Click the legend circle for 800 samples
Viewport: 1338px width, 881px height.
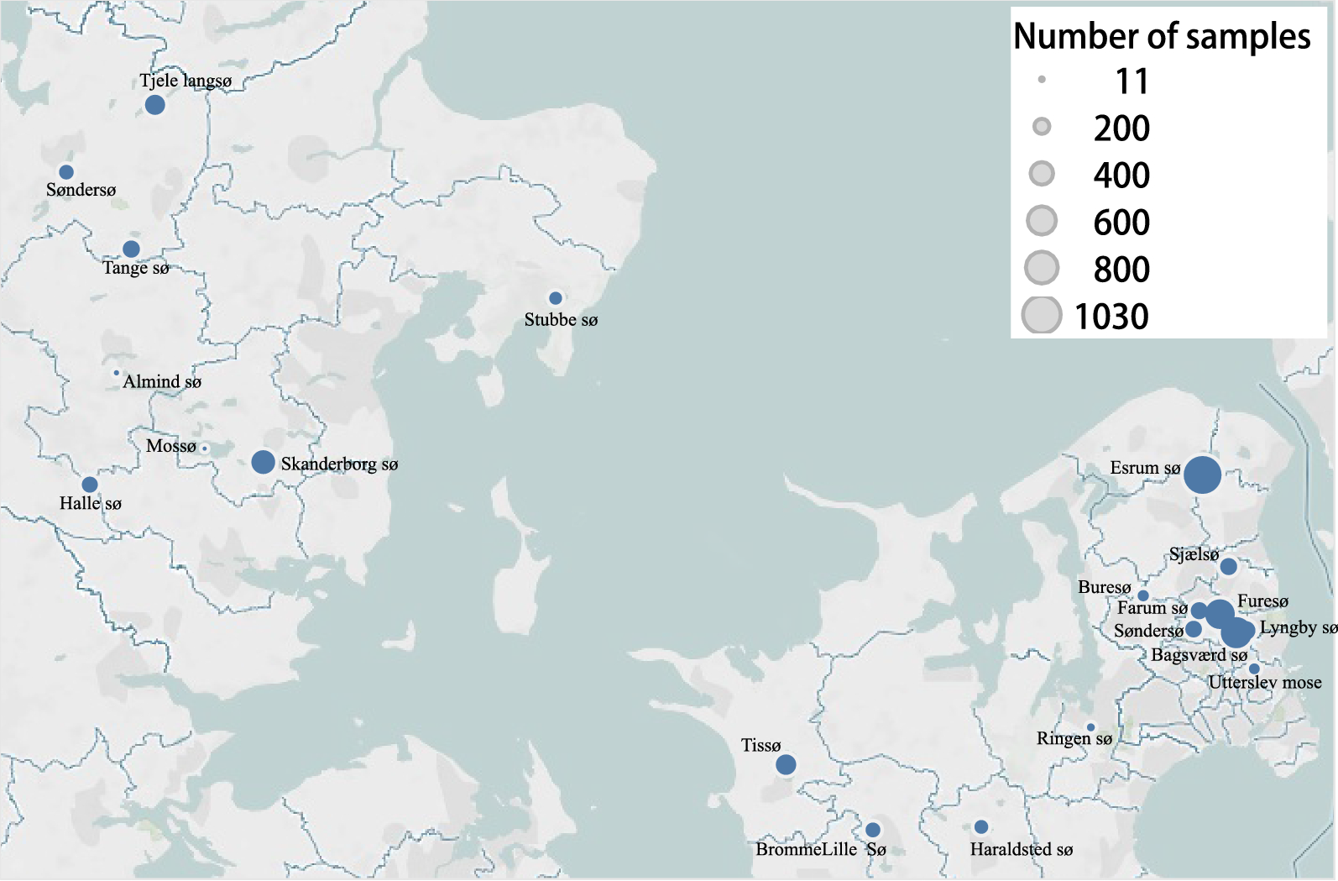pos(1042,268)
